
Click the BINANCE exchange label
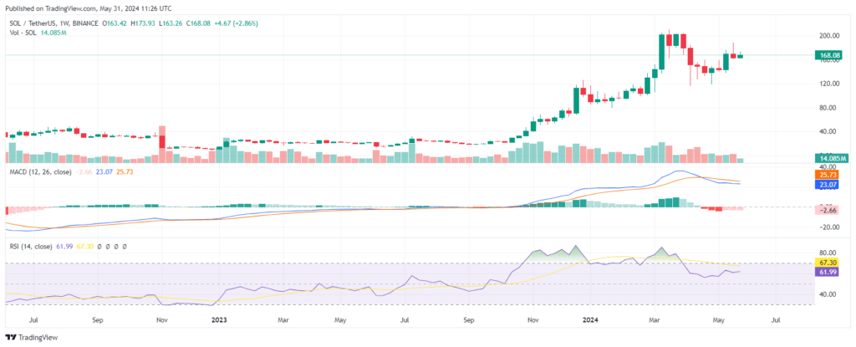click(86, 23)
